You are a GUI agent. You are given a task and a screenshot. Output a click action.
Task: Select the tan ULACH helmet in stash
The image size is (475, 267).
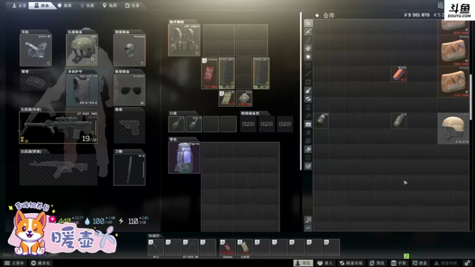[x=454, y=128]
